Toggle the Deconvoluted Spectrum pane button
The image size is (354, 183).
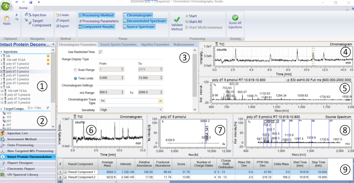145,21
